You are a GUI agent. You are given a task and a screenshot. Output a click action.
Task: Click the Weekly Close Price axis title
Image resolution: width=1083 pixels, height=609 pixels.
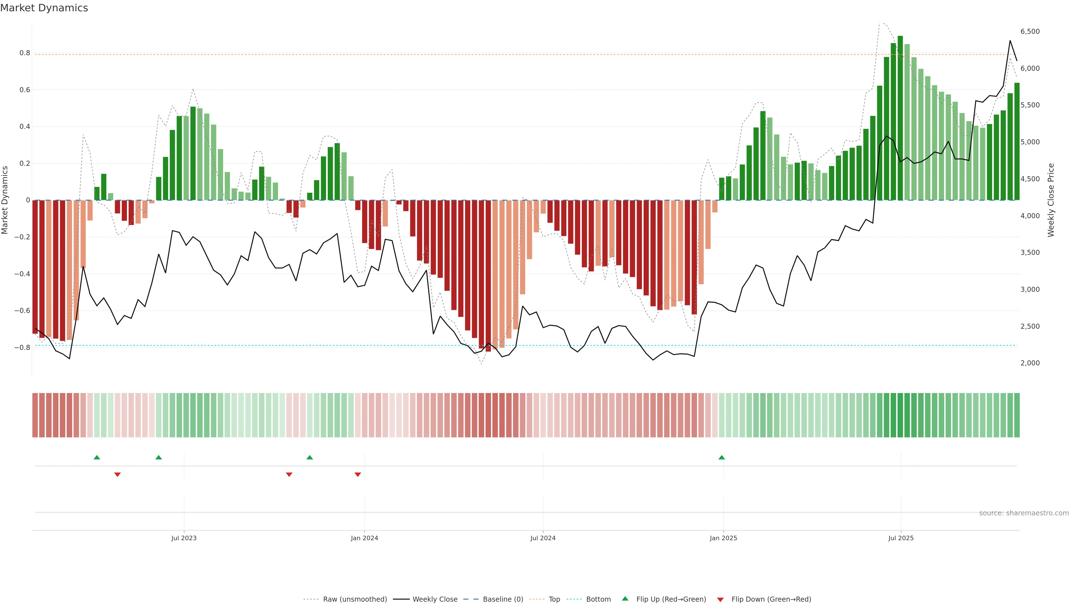pos(1051,200)
